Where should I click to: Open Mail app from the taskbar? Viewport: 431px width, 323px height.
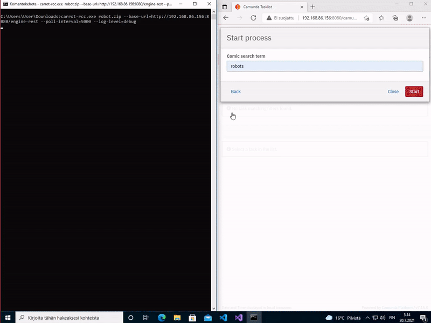(x=208, y=318)
